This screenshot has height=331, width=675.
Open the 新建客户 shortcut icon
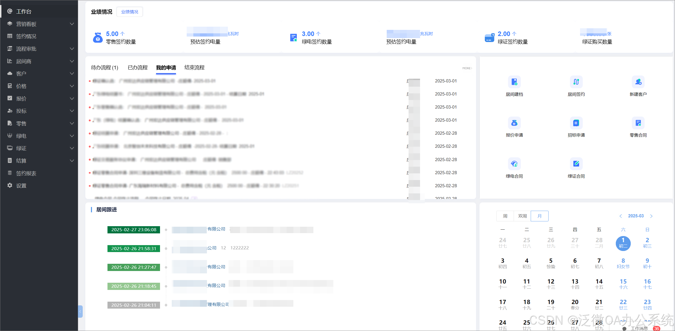click(x=638, y=82)
